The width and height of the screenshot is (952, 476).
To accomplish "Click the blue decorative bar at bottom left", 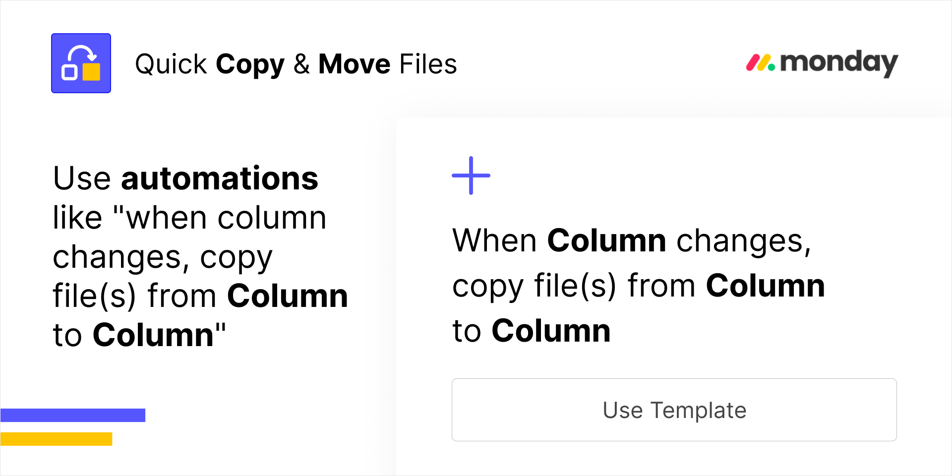I will pos(73,415).
